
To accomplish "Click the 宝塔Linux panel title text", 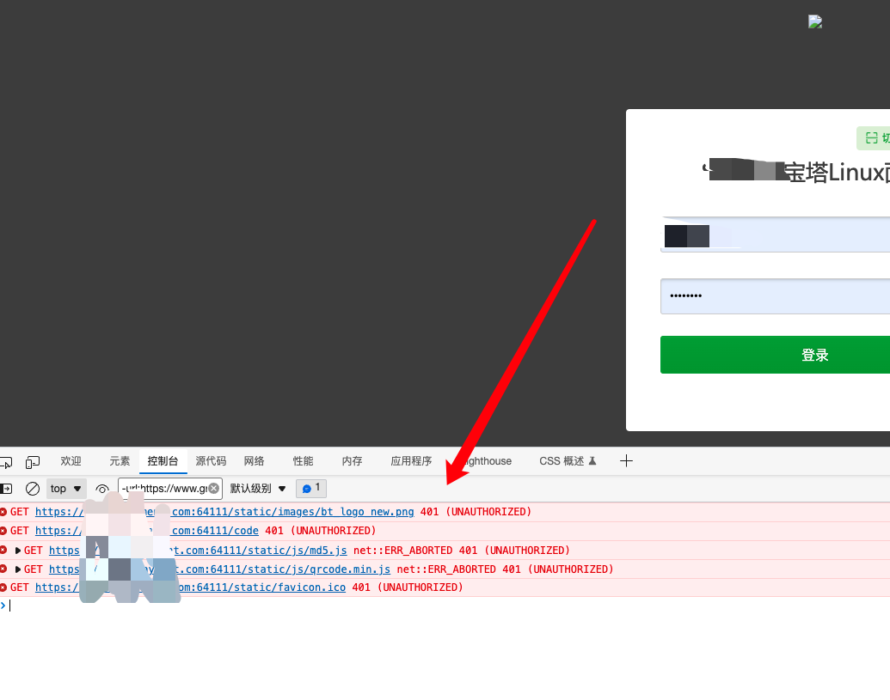I will coord(838,173).
